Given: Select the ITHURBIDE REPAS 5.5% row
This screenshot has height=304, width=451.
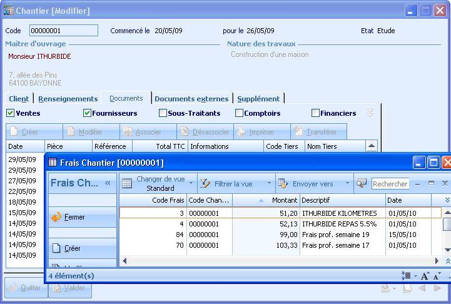Looking at the screenshot, I should [x=339, y=223].
